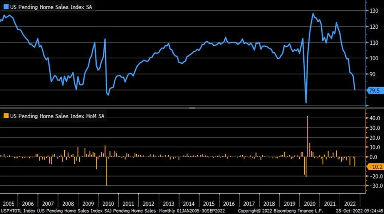Click the 2008 year label on the time axis

point(68,204)
